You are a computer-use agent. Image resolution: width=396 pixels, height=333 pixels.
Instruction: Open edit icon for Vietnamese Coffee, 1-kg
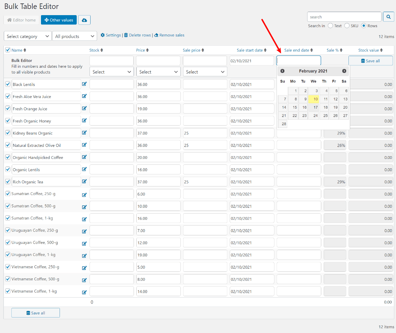point(84,292)
